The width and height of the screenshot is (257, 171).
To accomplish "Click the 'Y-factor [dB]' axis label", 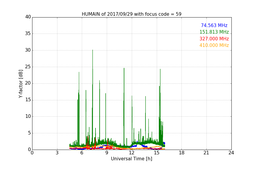I will pos(21,84).
